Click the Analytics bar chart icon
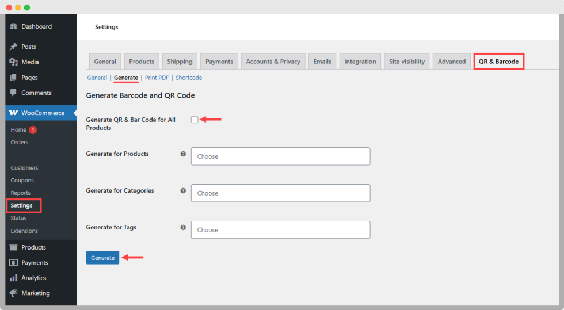 coord(13,278)
